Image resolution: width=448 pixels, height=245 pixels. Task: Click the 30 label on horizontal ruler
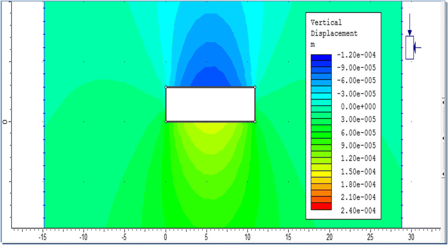coord(411,237)
